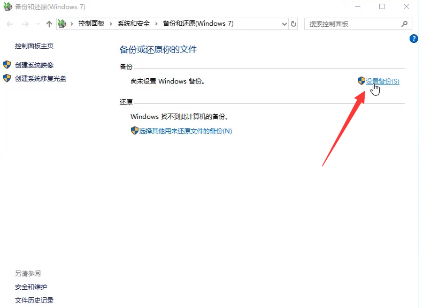Maximize the 备份和还原 window
This screenshot has width=423, height=308.
382,7
